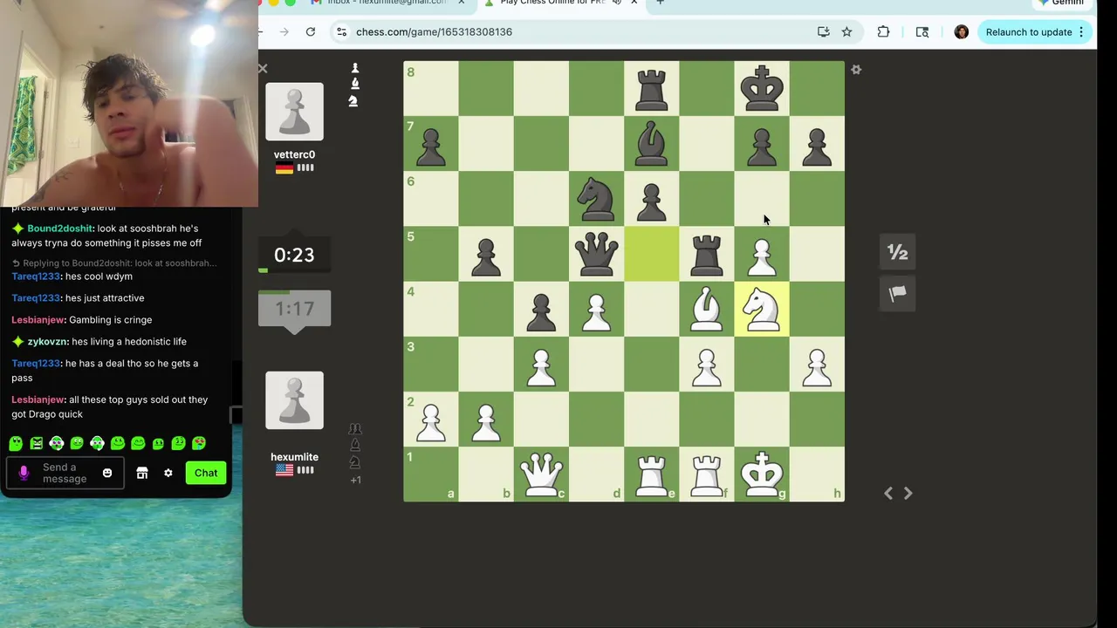
Task: Go to previous move arrow
Action: (888, 493)
